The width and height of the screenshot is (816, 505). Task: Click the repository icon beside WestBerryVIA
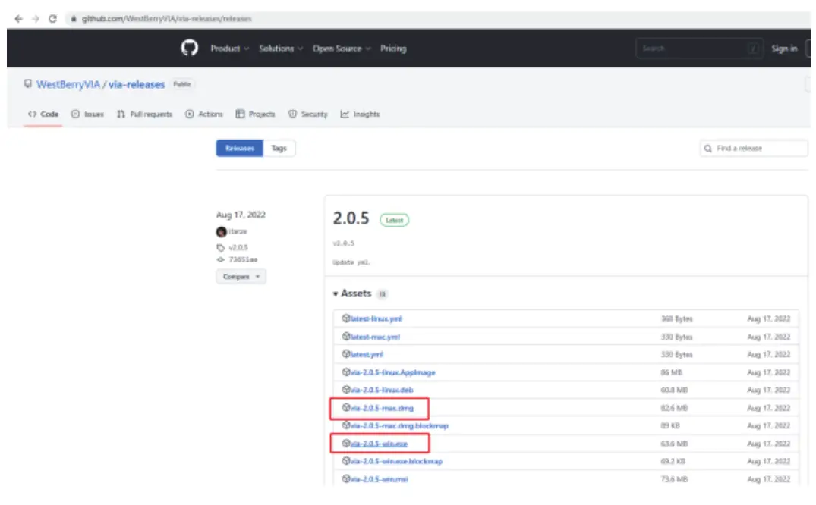coord(28,85)
